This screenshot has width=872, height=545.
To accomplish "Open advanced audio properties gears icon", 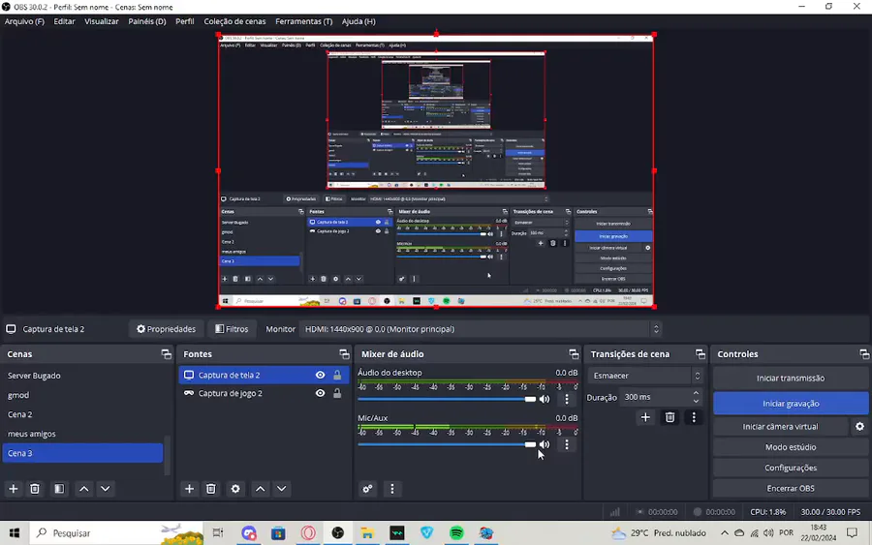I will coord(367,489).
